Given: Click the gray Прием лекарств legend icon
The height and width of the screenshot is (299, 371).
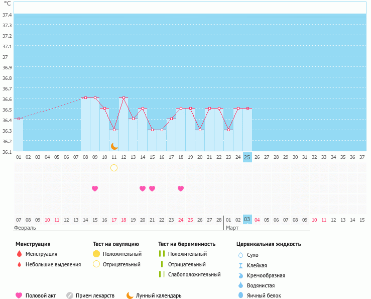Looking at the screenshot, I should pos(70,295).
